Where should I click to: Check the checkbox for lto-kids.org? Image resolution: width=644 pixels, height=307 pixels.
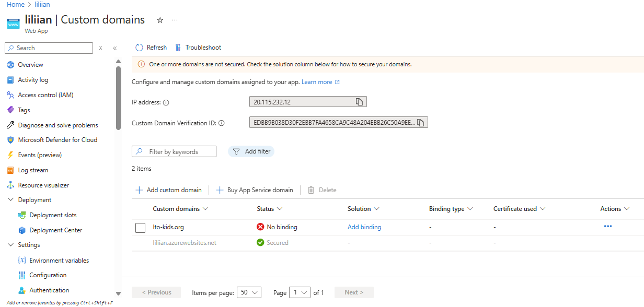tap(140, 228)
